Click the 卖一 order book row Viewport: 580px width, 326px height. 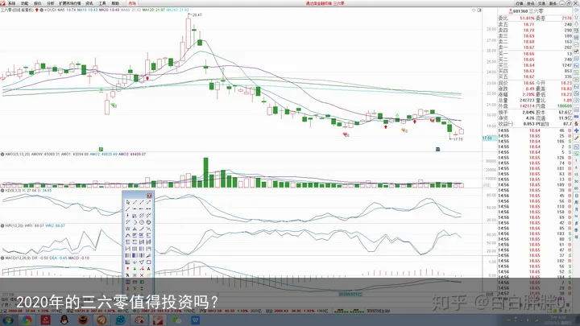[535, 47]
